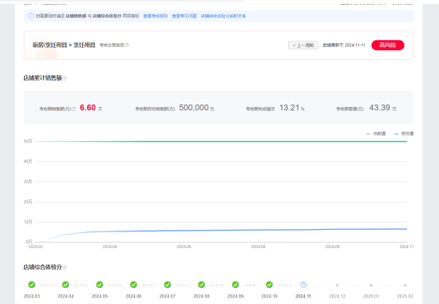Click the help icon beside 考核主营类目
This screenshot has height=304, width=439.
pos(127,45)
